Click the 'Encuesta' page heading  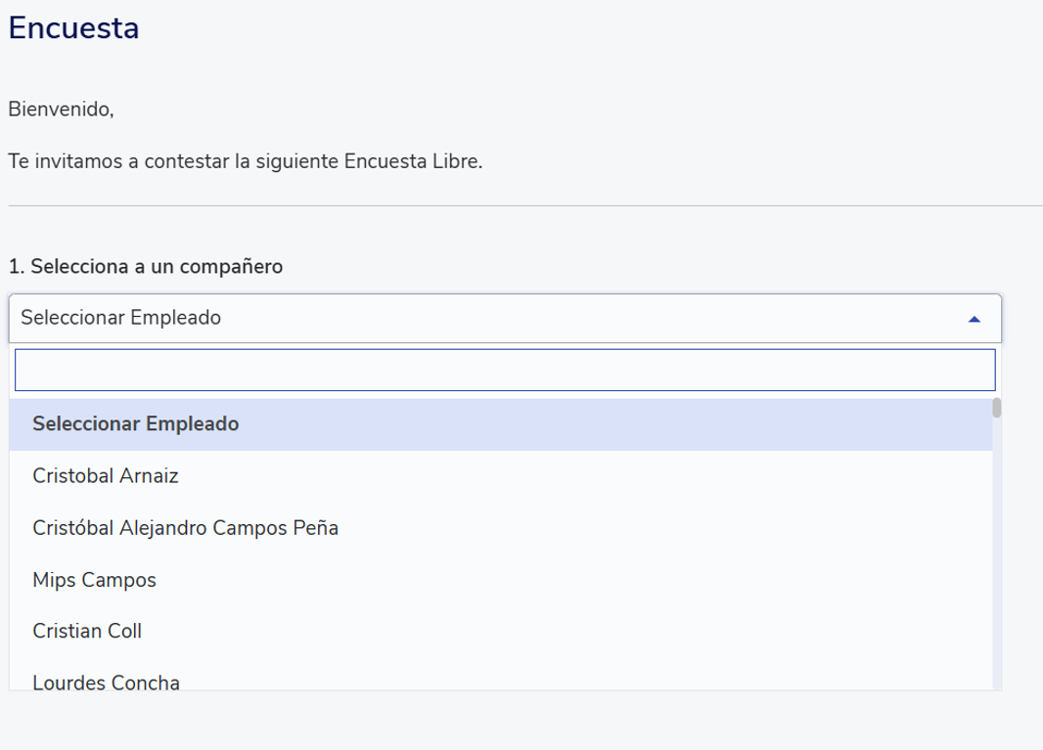click(x=73, y=28)
